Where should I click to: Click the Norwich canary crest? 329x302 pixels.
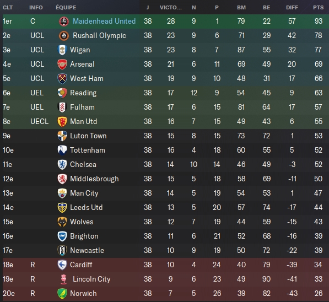pos(62,293)
